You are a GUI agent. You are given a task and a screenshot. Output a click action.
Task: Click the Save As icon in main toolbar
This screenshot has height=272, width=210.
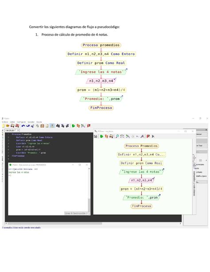(17, 126)
